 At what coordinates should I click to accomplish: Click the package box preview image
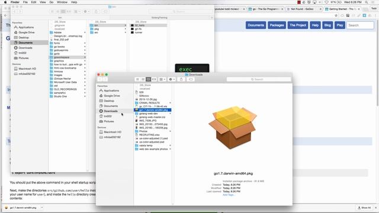tap(233, 128)
